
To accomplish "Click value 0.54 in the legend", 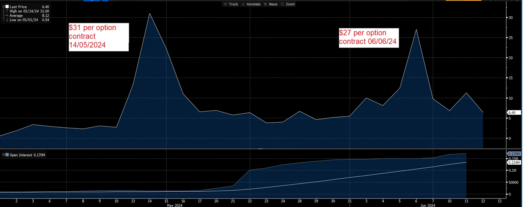I will pyautogui.click(x=45, y=20).
